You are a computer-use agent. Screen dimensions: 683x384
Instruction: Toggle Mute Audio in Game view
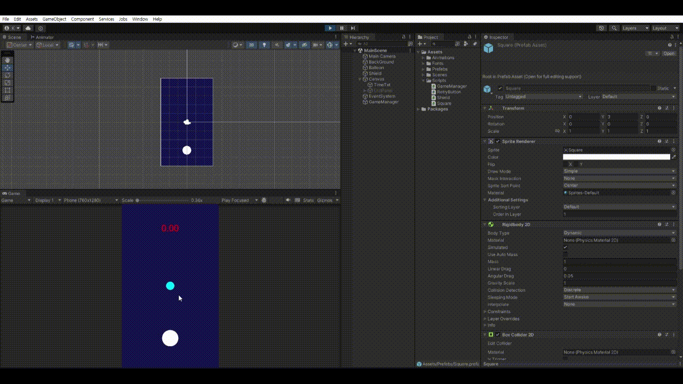point(288,200)
